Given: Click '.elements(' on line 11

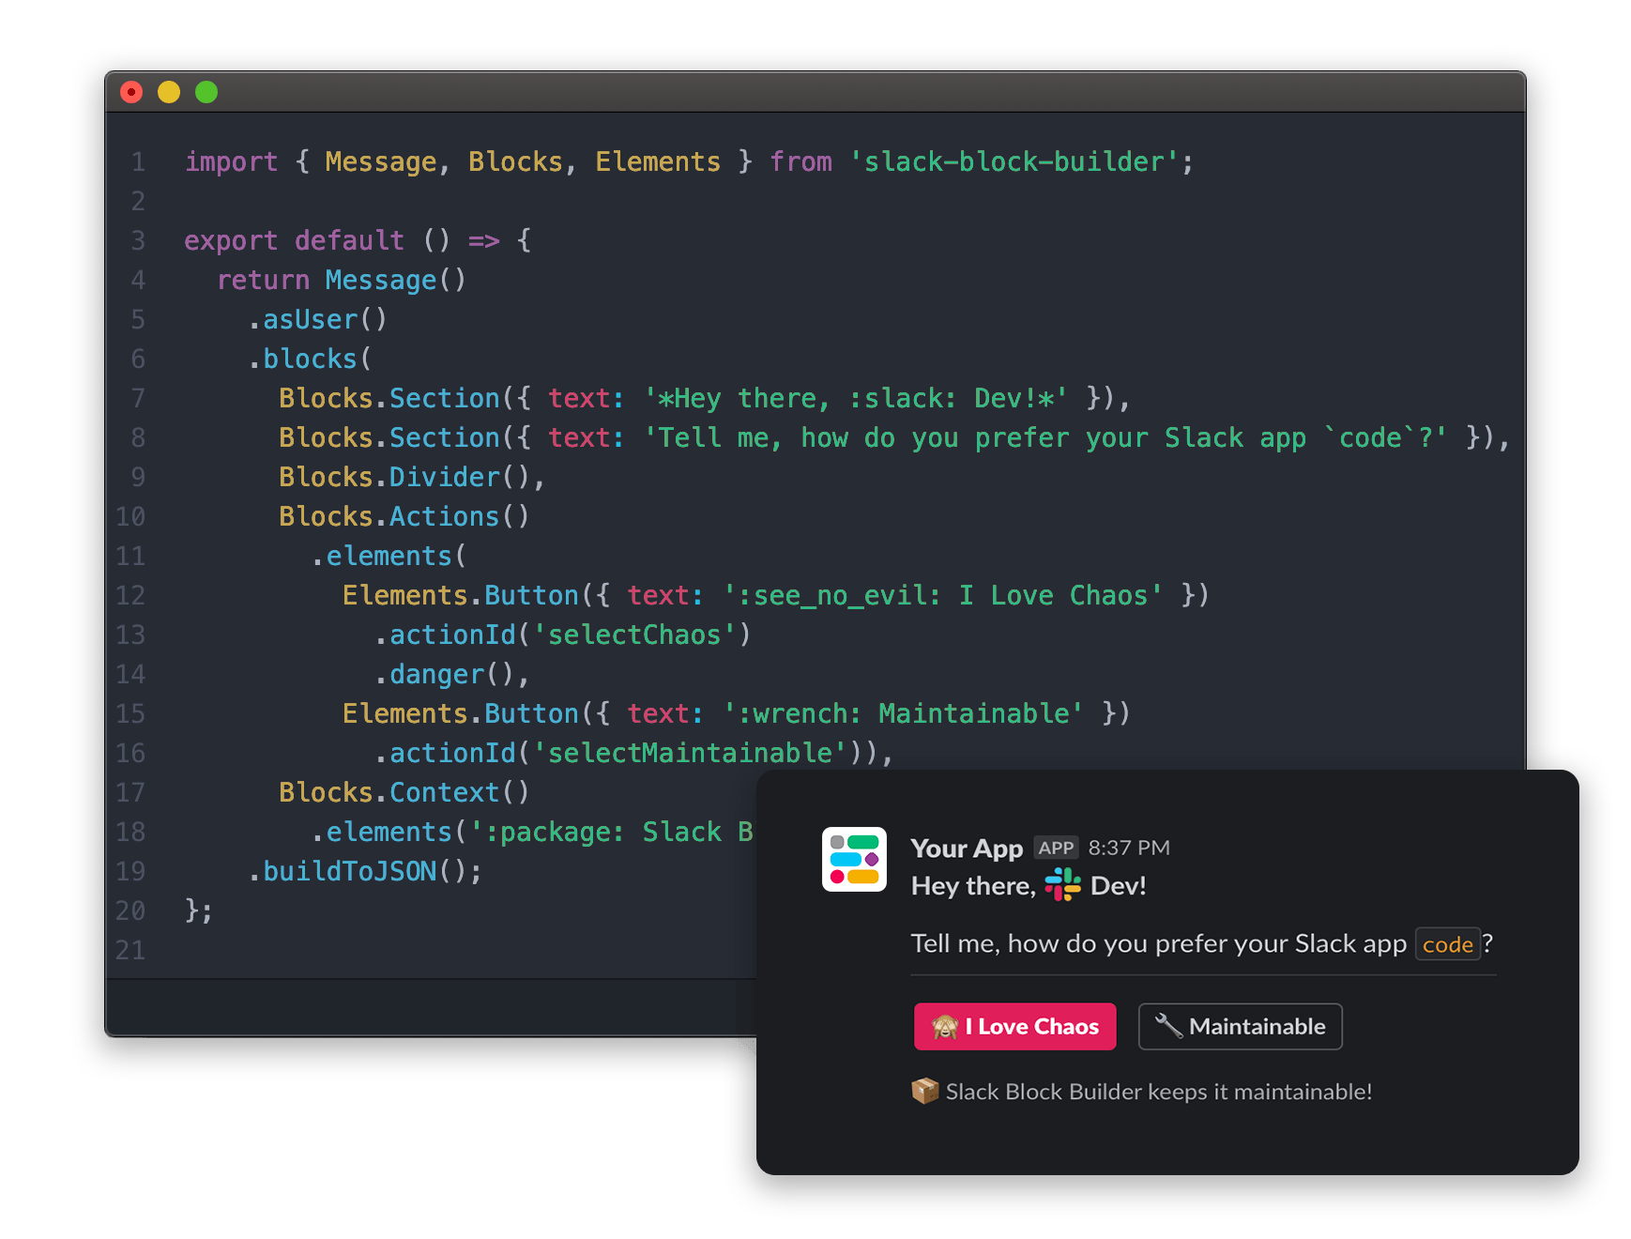Looking at the screenshot, I should pyautogui.click(x=389, y=556).
